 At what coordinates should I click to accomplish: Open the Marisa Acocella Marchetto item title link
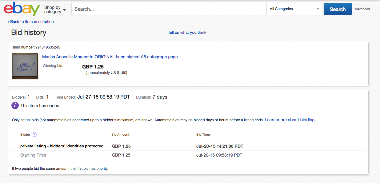(x=110, y=57)
